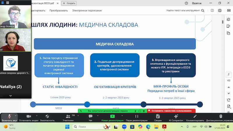Click the Вы запустили демонстрацию экрана bar
Image resolution: width=233 pixels, height=131 pixels.
point(108,111)
